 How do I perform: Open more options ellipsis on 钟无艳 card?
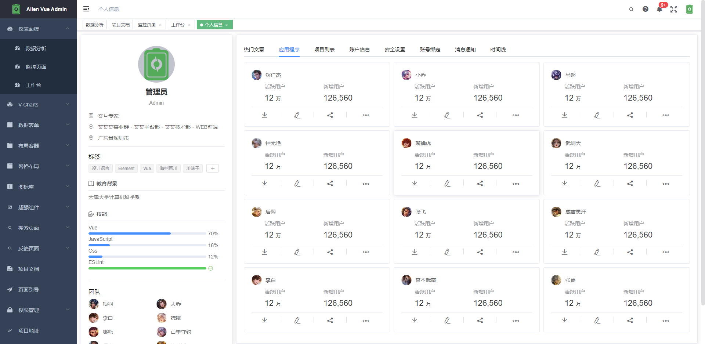[366, 184]
